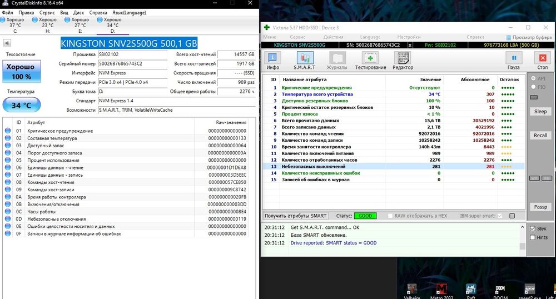Select disk C: status orb in CrystalDiskInfo
The width and height of the screenshot is (556, 299).
click(x=2, y=20)
